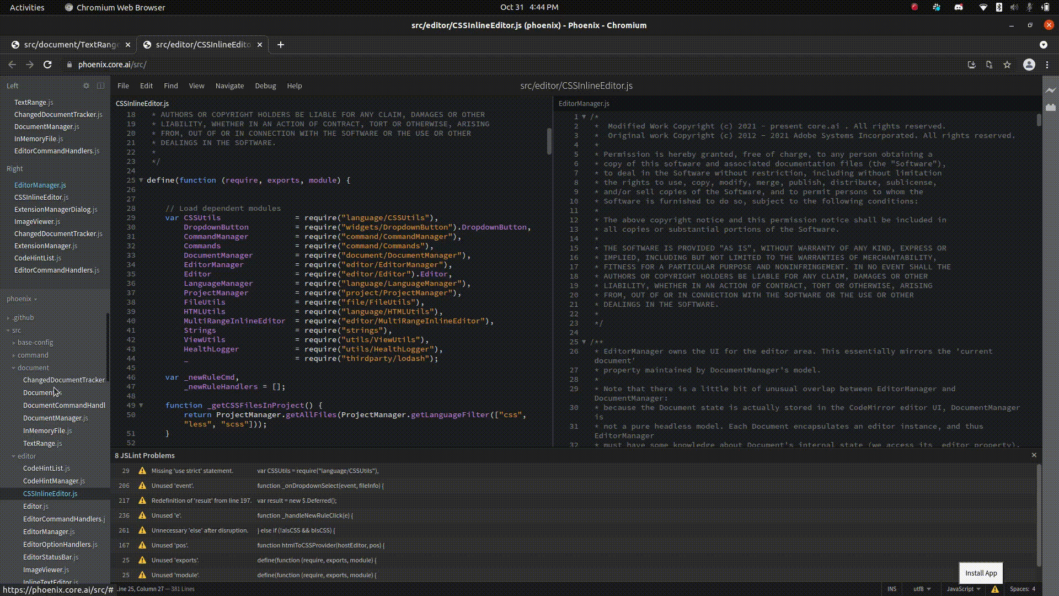Close the 8 JSLint Problems panel
The image size is (1059, 596).
[1034, 455]
